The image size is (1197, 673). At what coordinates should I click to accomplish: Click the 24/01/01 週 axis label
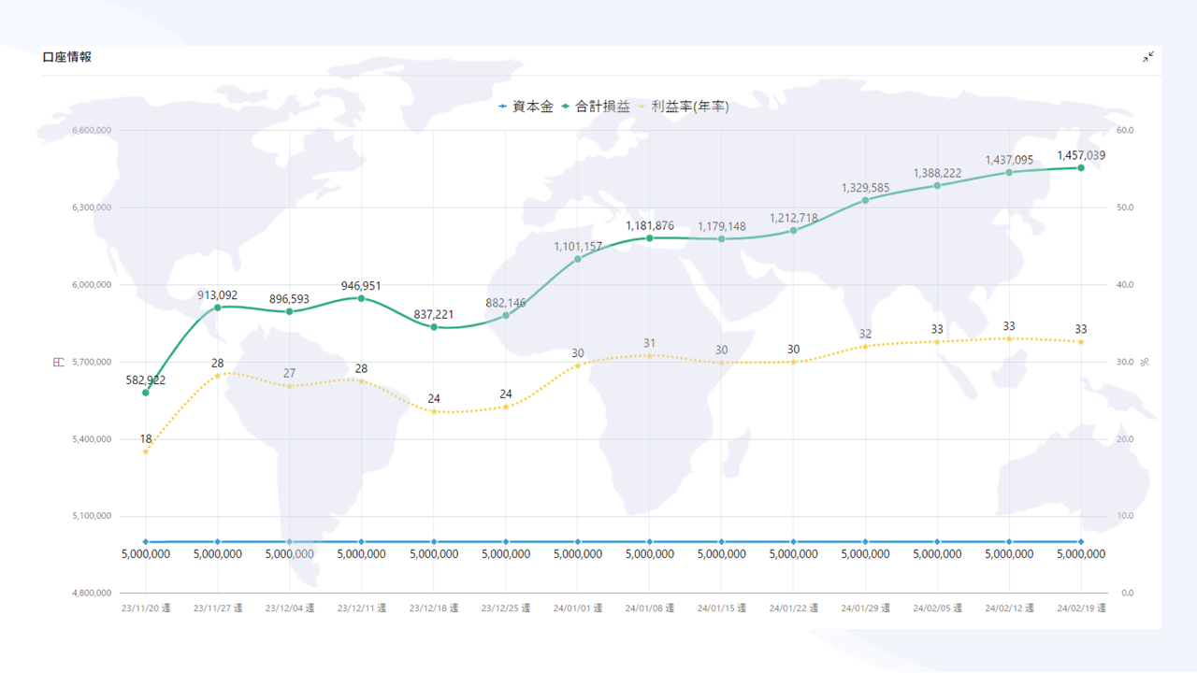[x=578, y=608]
